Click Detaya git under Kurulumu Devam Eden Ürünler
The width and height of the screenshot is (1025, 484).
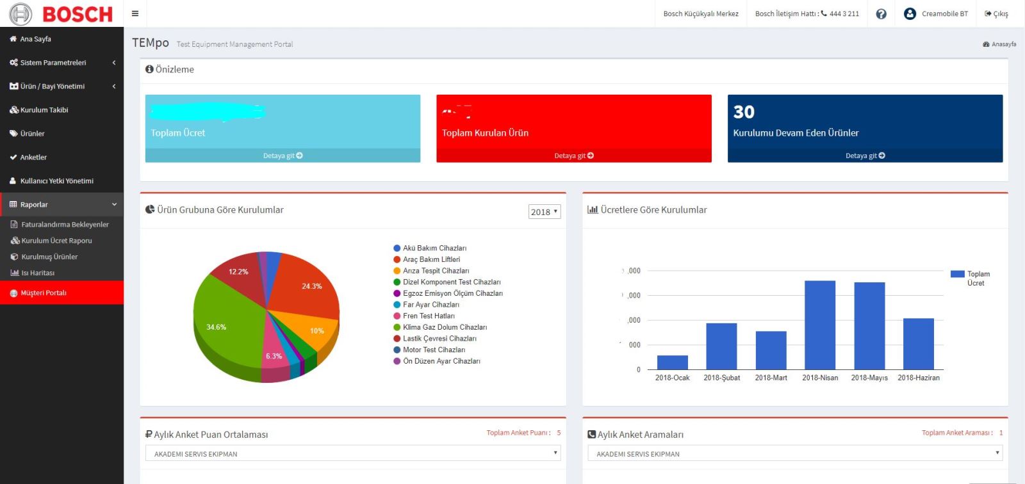(865, 156)
